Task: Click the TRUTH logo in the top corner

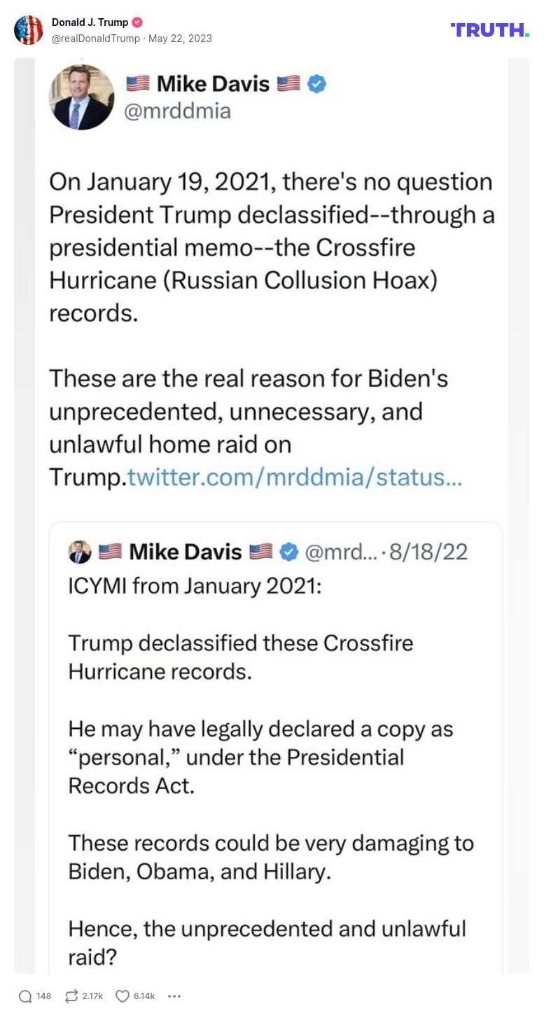Action: [490, 30]
